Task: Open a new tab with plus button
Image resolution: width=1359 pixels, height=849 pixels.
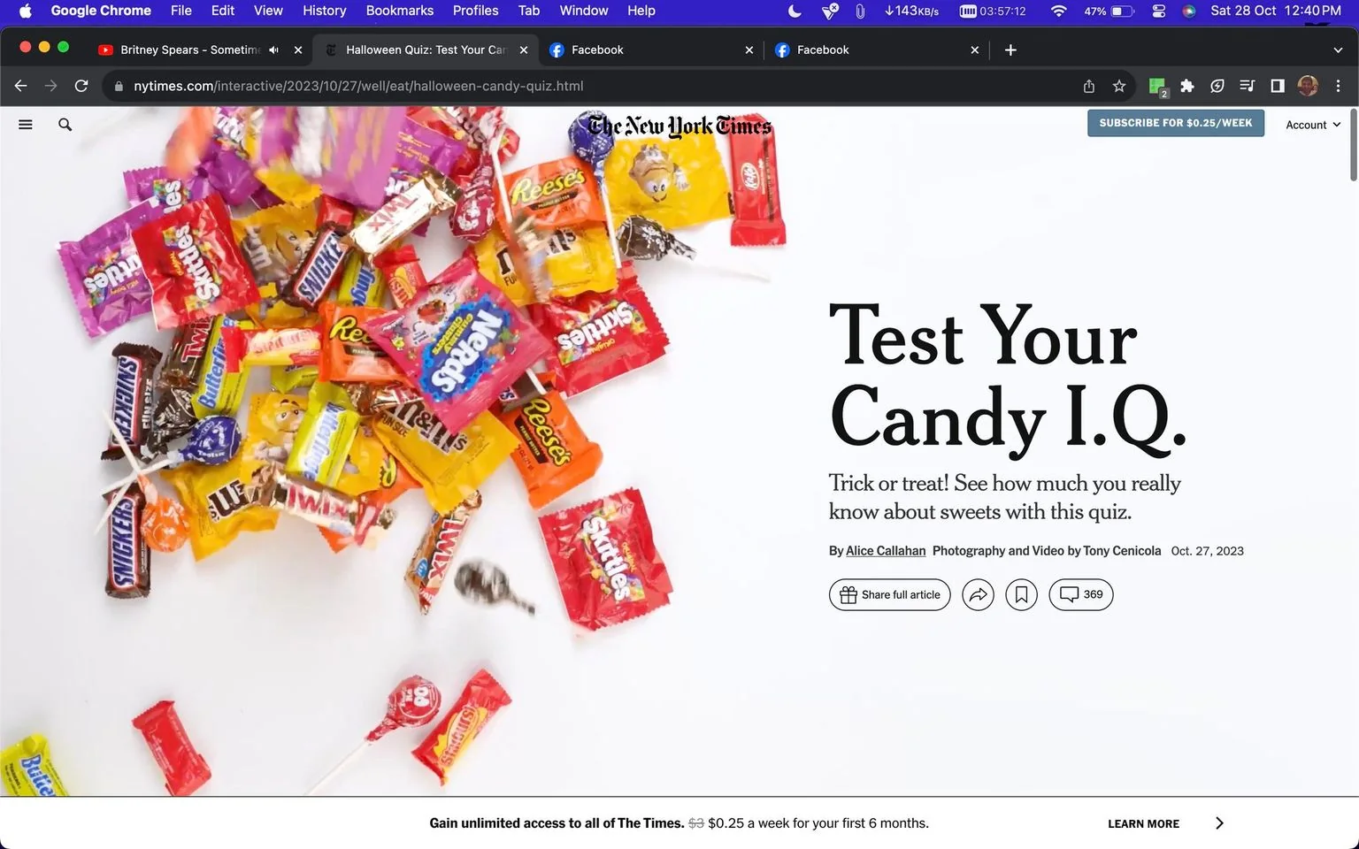Action: coord(1010,50)
